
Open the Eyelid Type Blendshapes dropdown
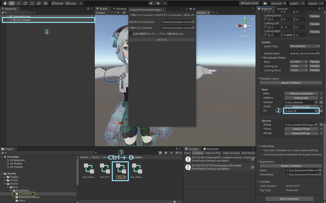[304, 46]
